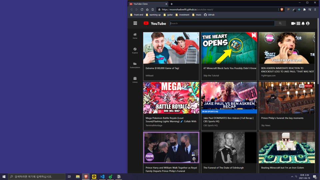
Task: Click channel name 'MrBeast'
Action: coord(149,76)
